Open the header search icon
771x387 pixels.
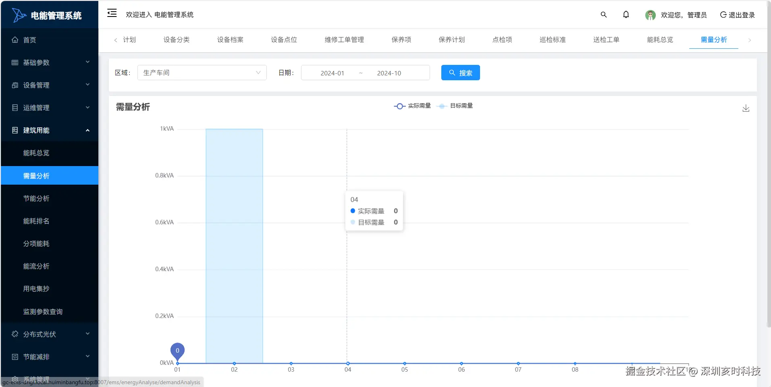pyautogui.click(x=604, y=15)
